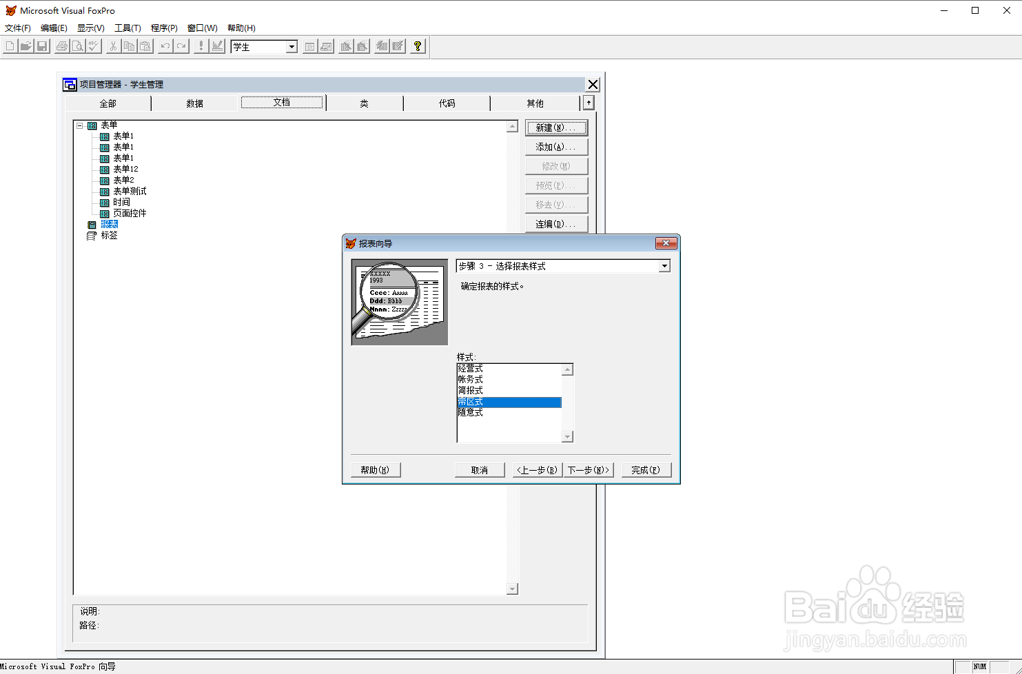Choose 简报式 report style
Viewport: 1022px width, 674px height.
pos(509,391)
